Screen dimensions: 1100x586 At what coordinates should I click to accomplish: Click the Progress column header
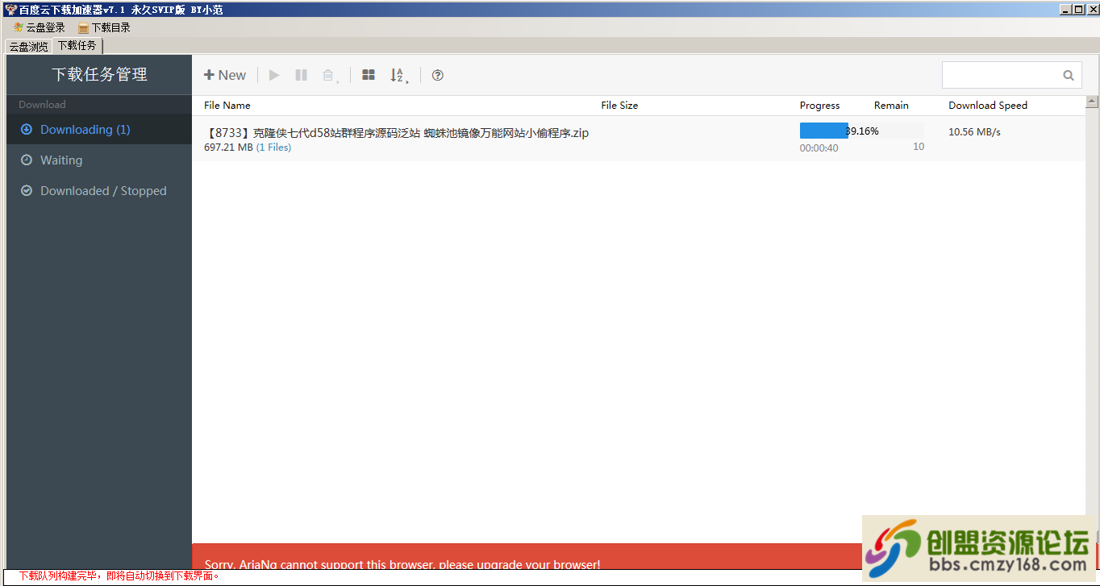819,106
